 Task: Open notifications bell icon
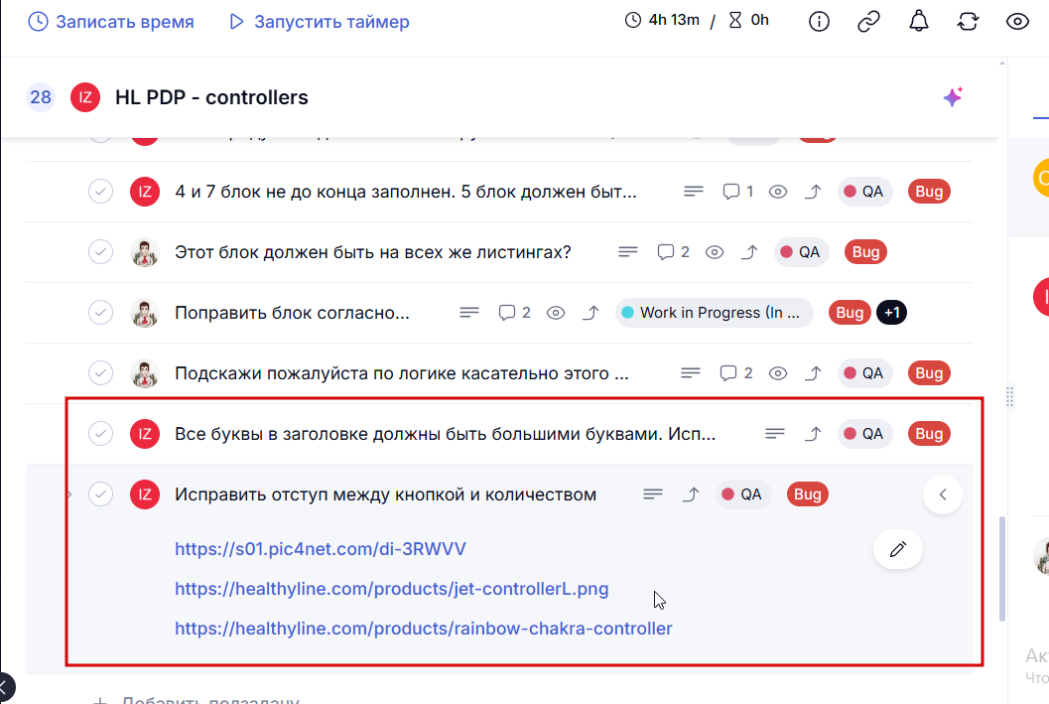point(919,22)
